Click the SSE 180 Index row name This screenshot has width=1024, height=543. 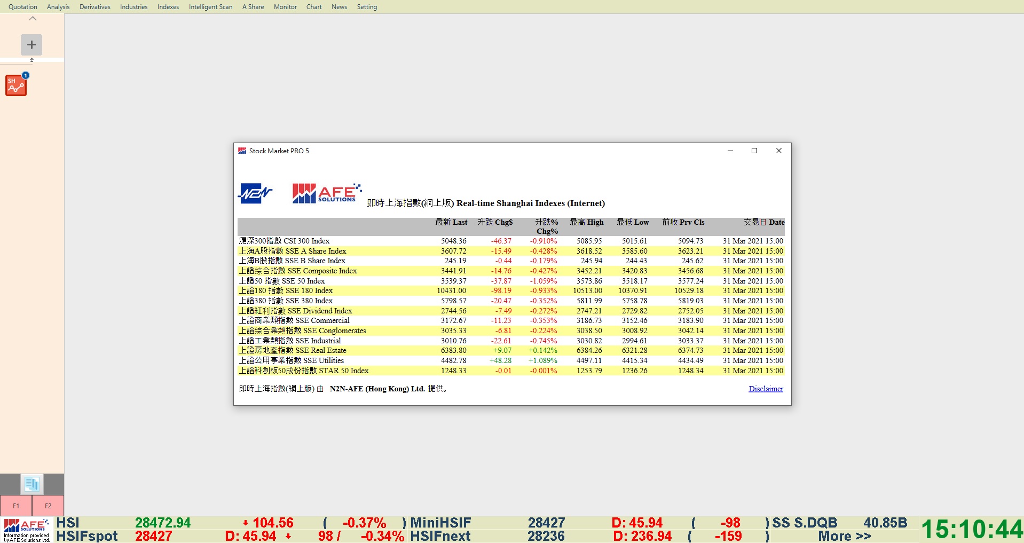tap(286, 290)
